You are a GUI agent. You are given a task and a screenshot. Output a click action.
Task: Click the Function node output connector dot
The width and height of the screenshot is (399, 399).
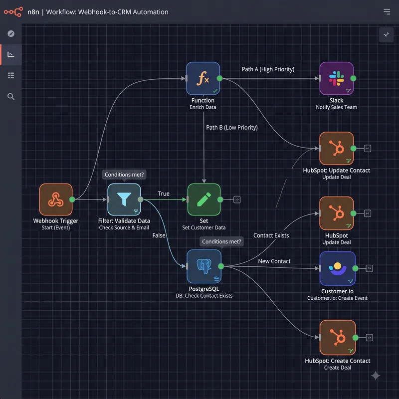pos(219,78)
